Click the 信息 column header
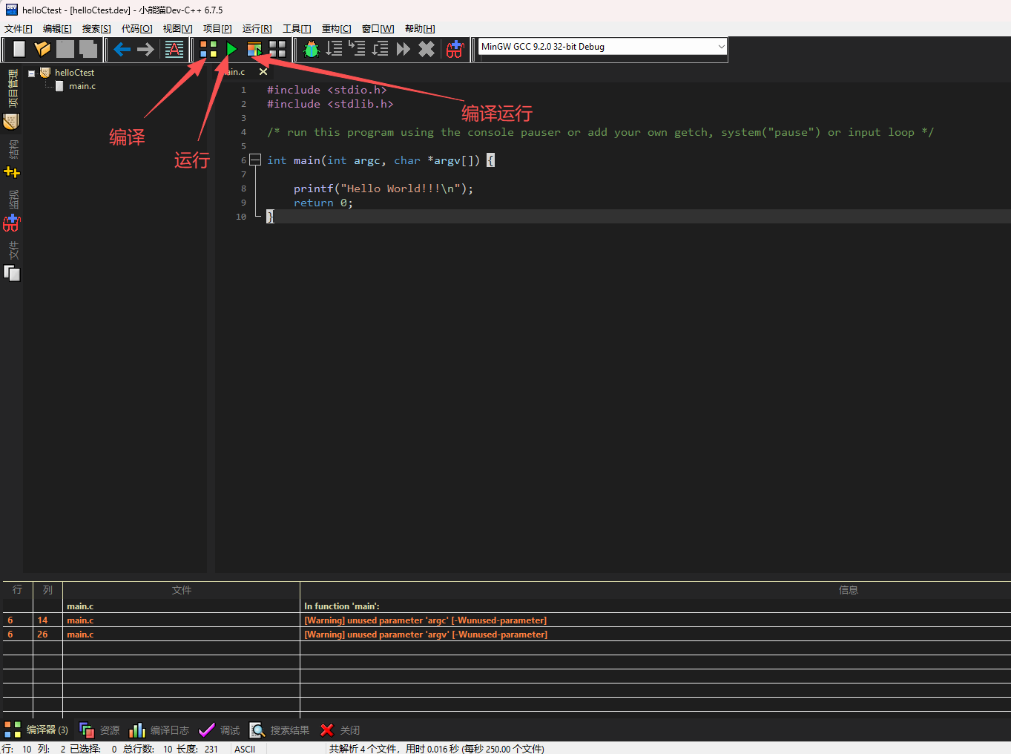Image resolution: width=1011 pixels, height=754 pixels. click(849, 590)
